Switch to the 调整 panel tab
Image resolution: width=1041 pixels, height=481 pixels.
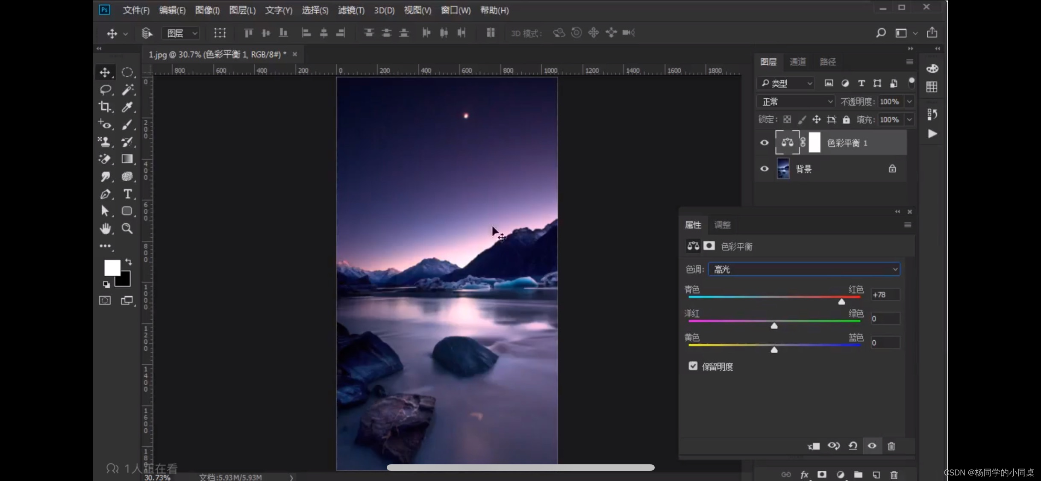tap(723, 225)
